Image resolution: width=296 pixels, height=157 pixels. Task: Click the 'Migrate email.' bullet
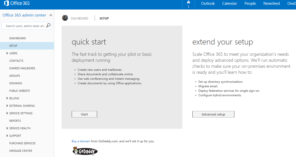click(208, 86)
